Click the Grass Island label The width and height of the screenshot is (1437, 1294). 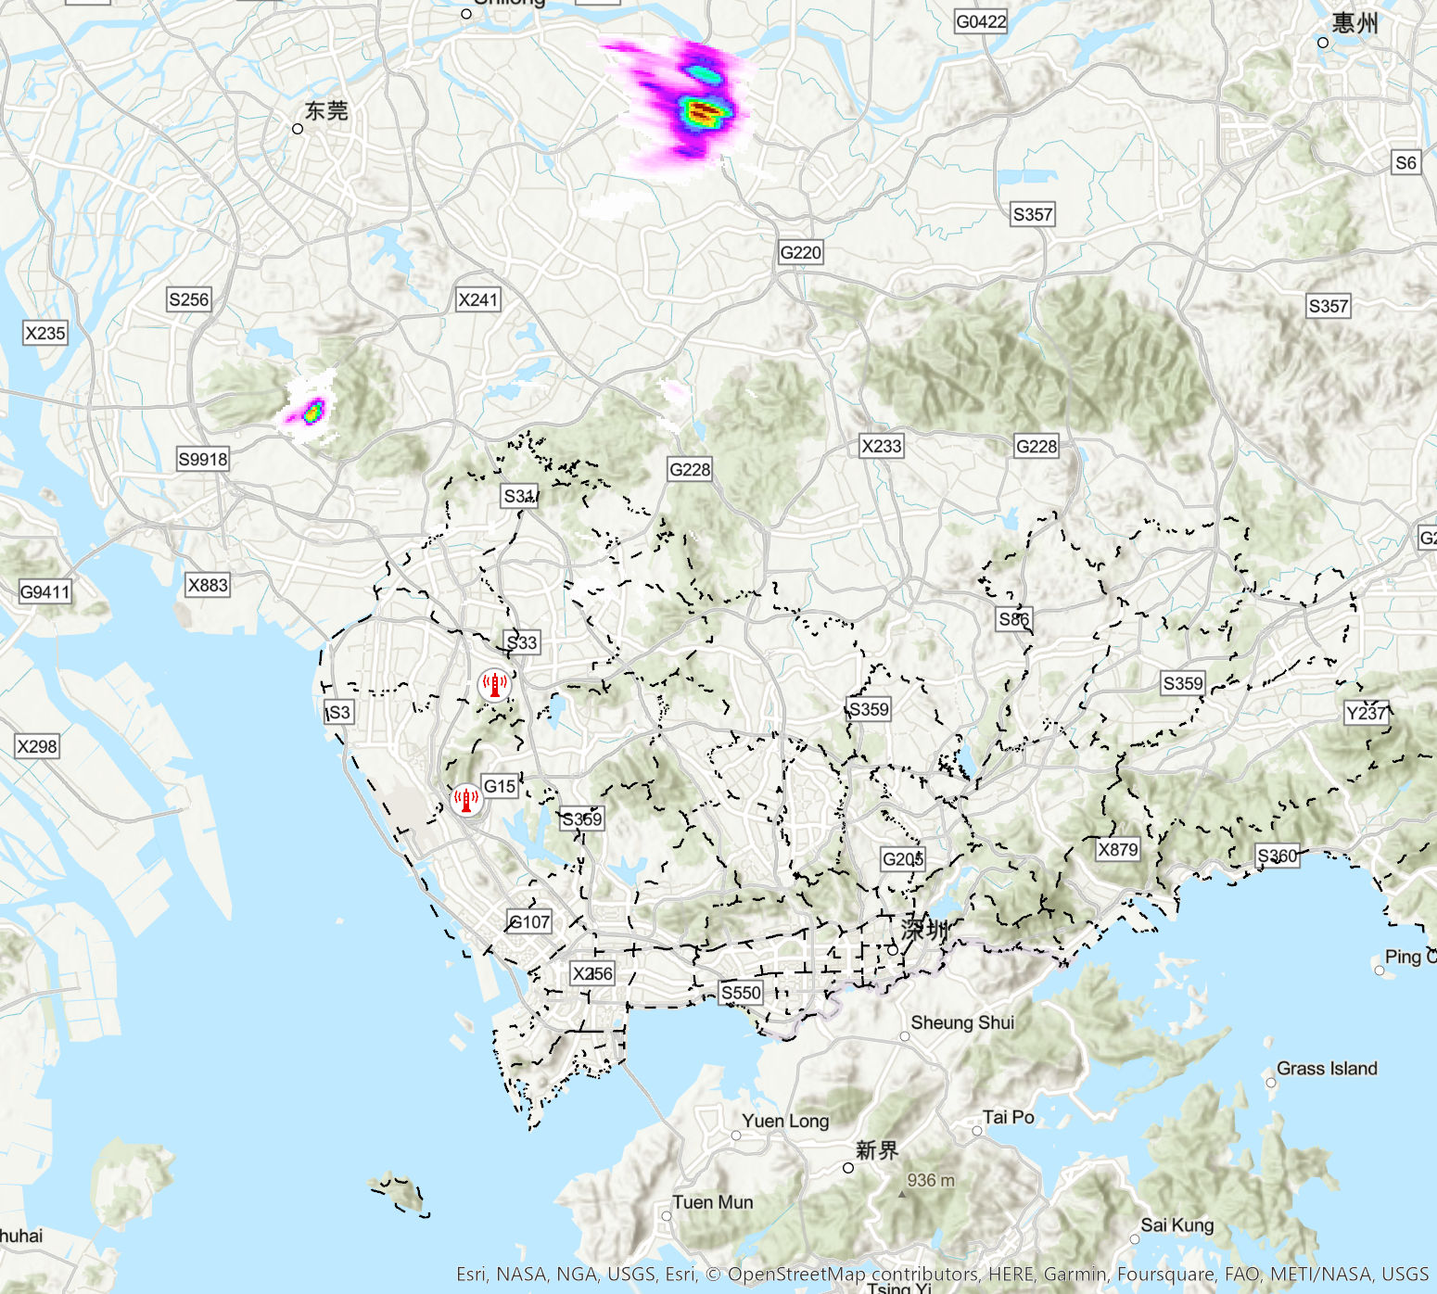coord(1329,1068)
